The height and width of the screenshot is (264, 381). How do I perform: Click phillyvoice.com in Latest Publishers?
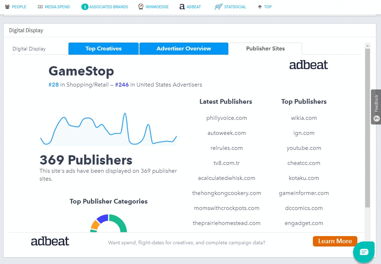tap(227, 118)
